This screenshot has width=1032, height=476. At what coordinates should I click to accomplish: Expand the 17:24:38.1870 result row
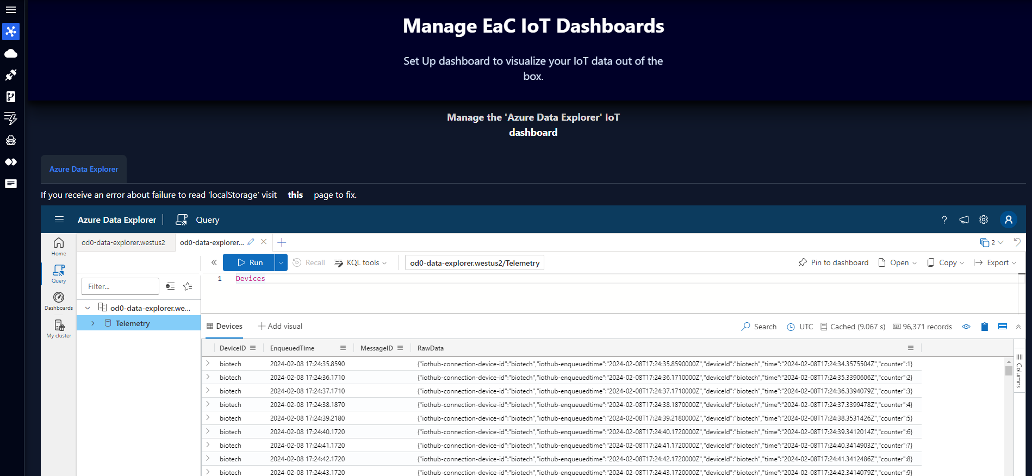pyautogui.click(x=208, y=404)
